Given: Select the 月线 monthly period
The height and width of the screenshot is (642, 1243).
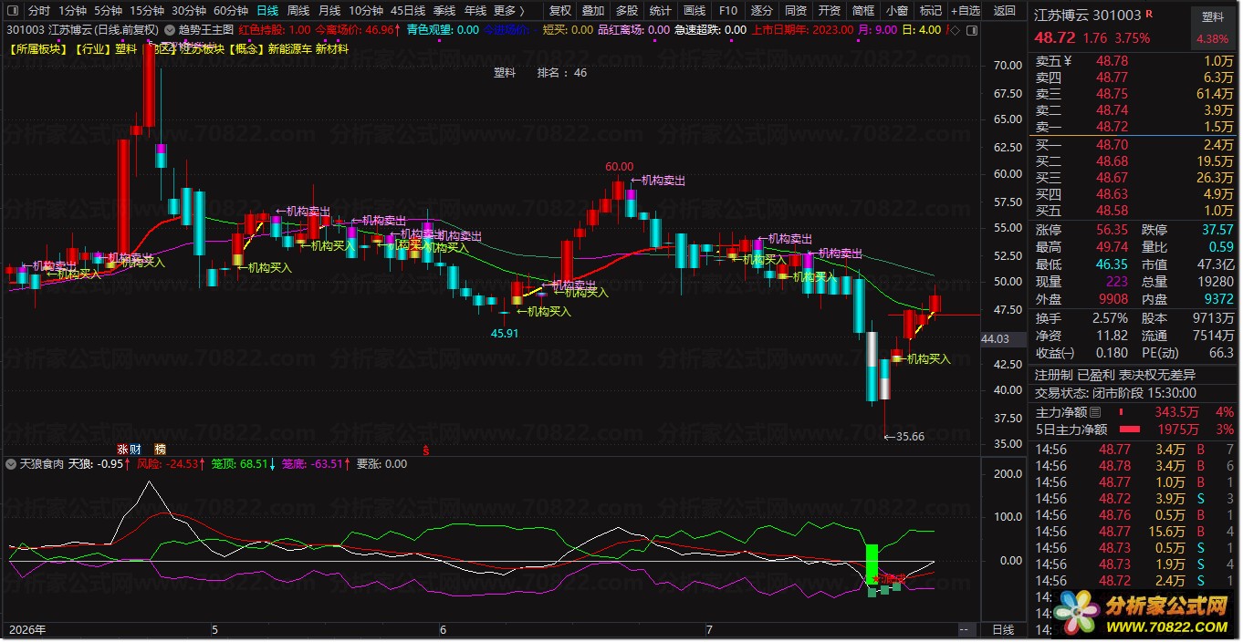Looking at the screenshot, I should [x=329, y=11].
